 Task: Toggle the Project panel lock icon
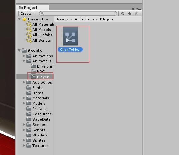click(x=133, y=8)
